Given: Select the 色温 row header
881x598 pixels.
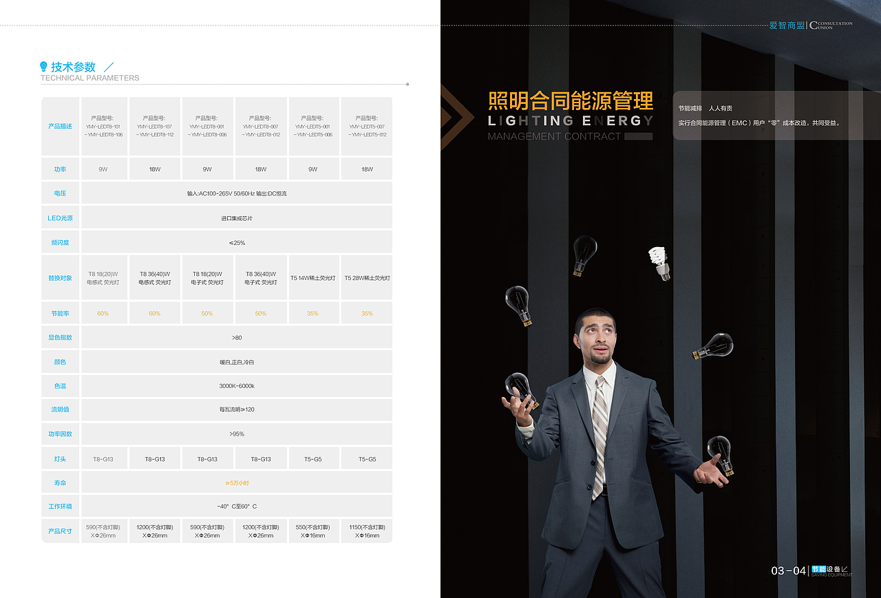Looking at the screenshot, I should click(x=60, y=386).
